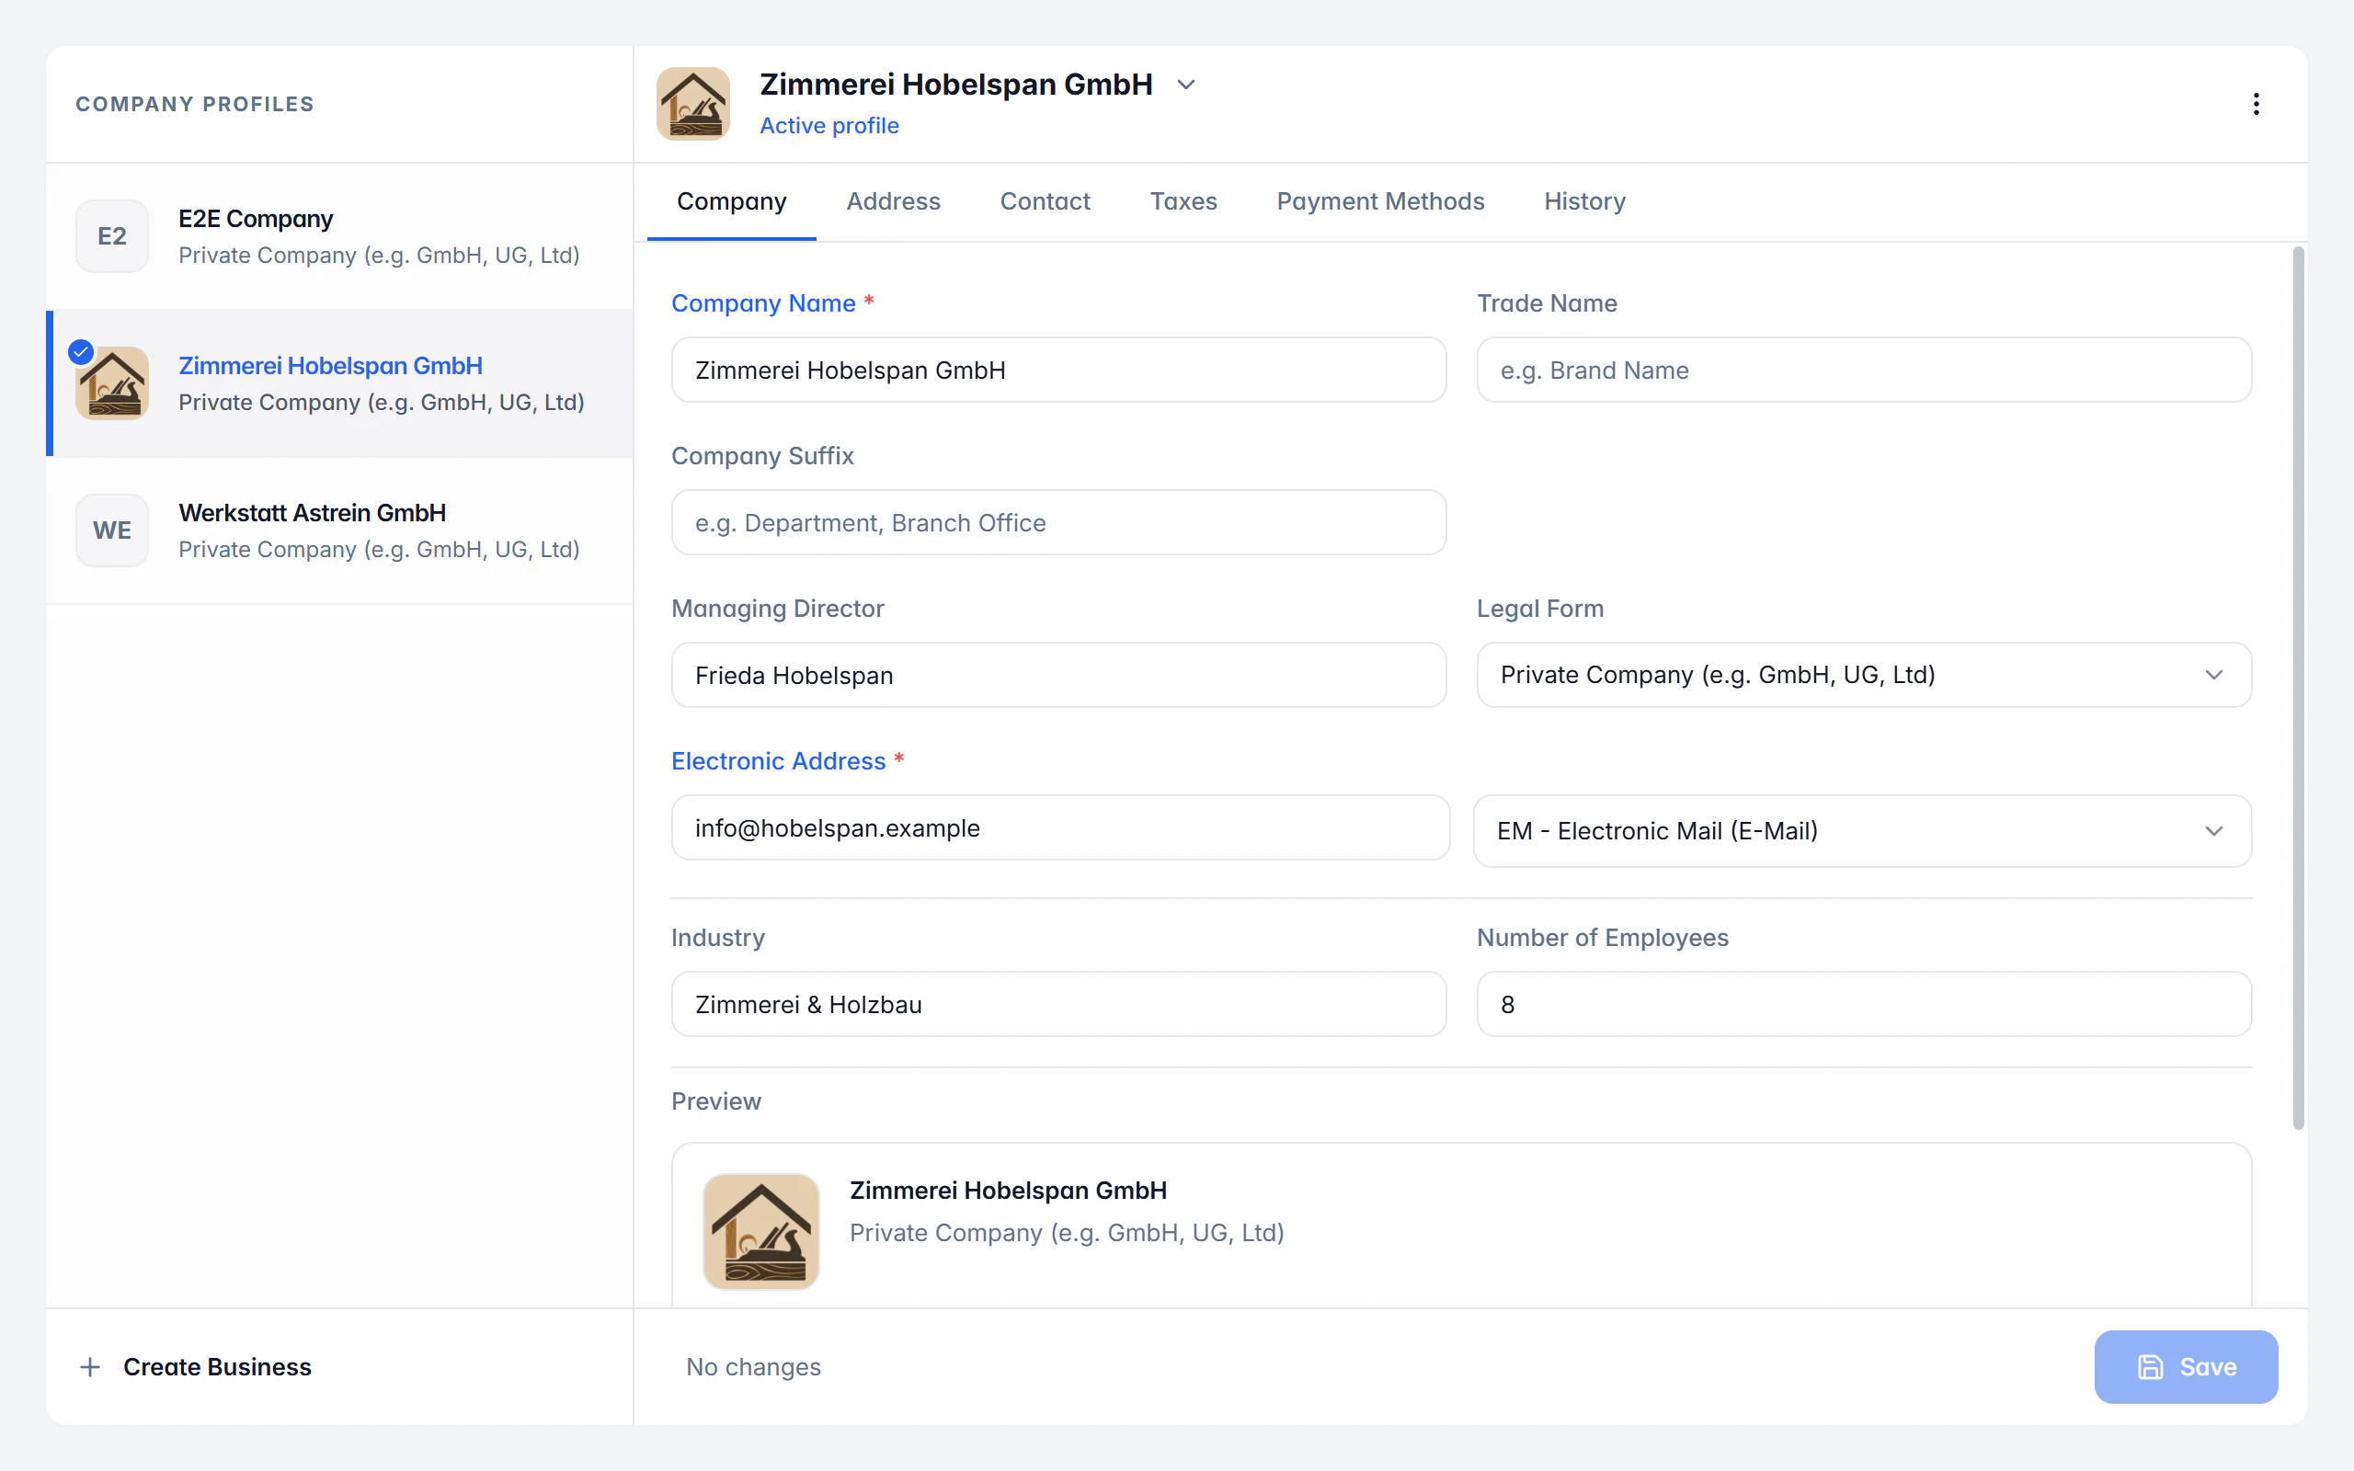2354x1471 pixels.
Task: Click the Number of Employees field
Action: [x=1863, y=1004]
